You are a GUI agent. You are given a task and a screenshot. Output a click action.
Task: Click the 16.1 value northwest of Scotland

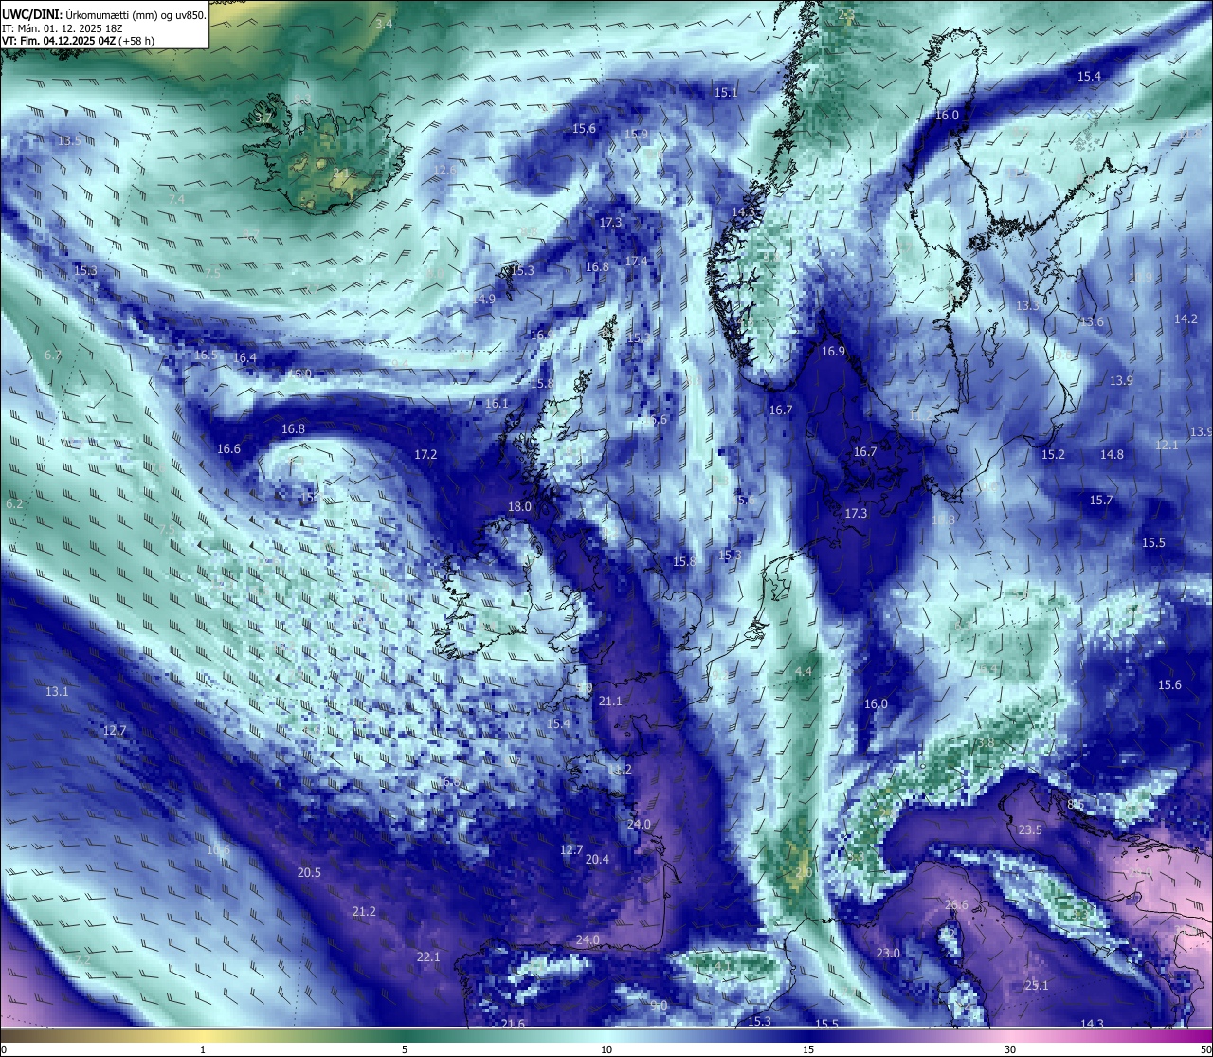pos(497,404)
